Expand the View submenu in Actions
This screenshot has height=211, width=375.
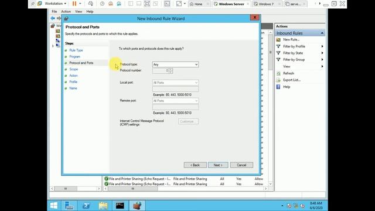pyautogui.click(x=322, y=66)
